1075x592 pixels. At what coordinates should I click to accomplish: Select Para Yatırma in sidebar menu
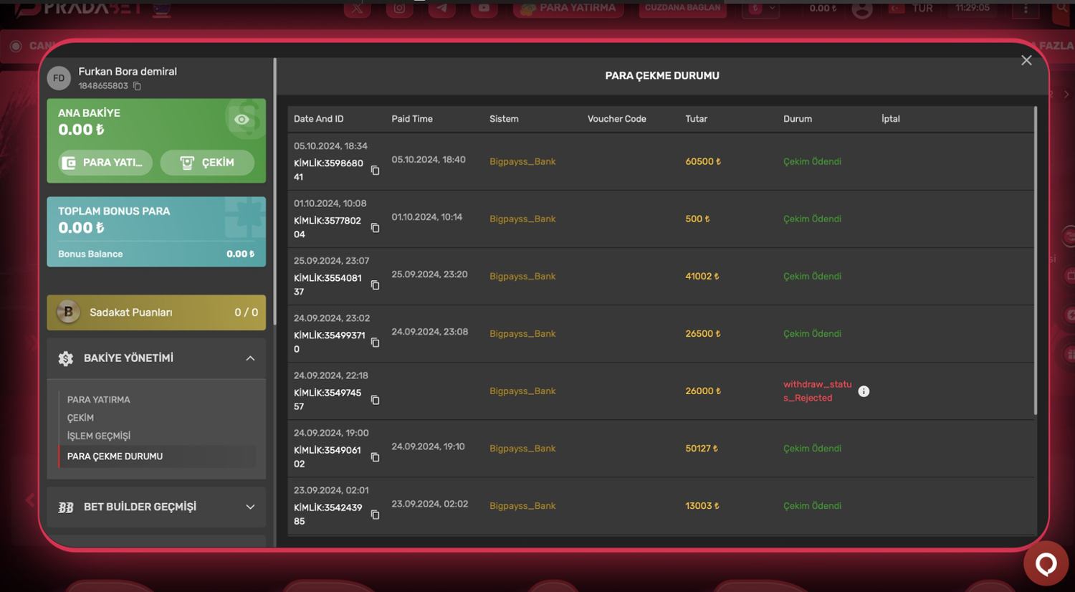(99, 400)
